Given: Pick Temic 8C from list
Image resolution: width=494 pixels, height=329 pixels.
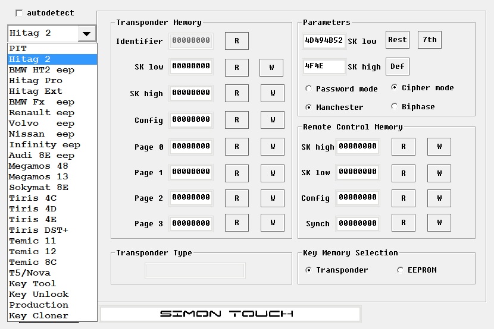Looking at the screenshot, I should point(52,262).
